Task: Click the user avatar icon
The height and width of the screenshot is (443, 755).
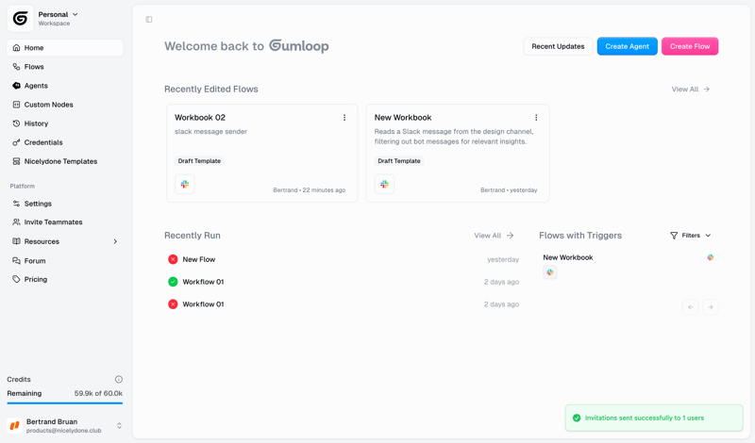Action: [x=14, y=426]
